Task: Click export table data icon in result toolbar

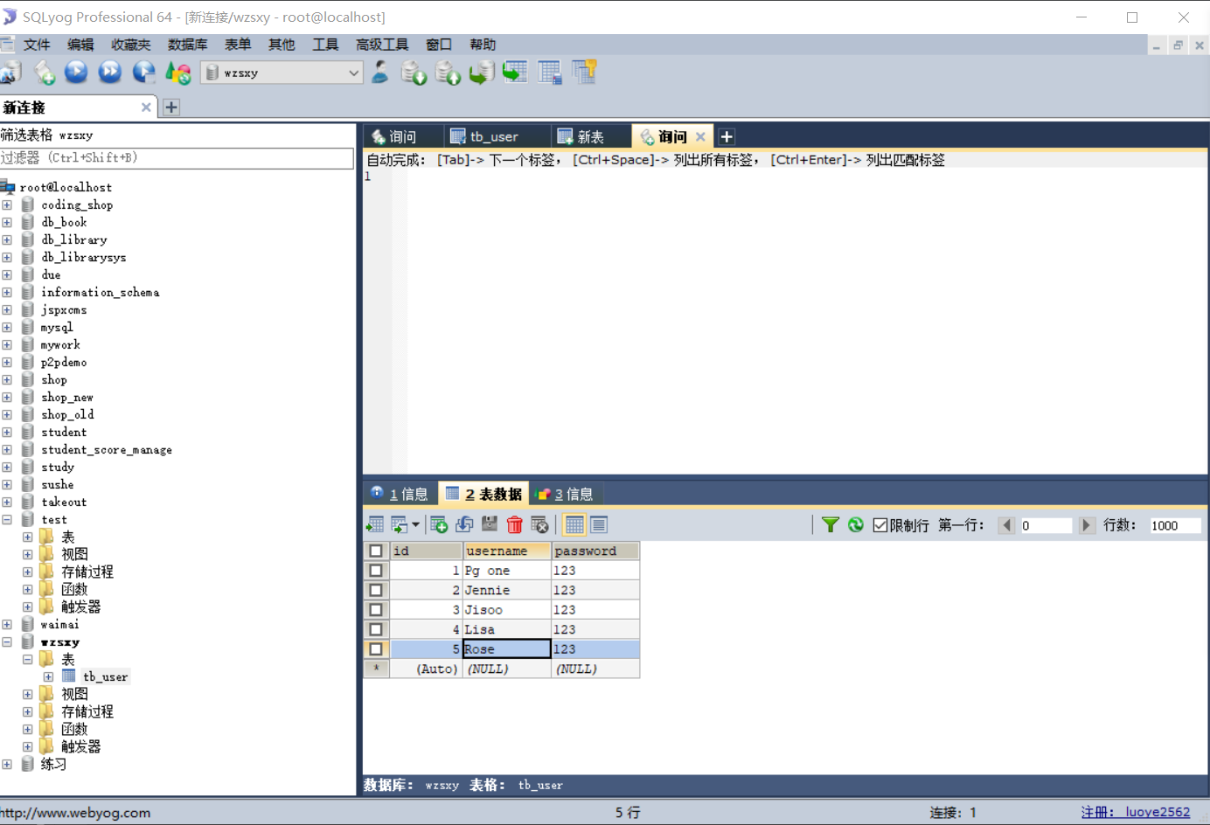Action: (x=375, y=524)
